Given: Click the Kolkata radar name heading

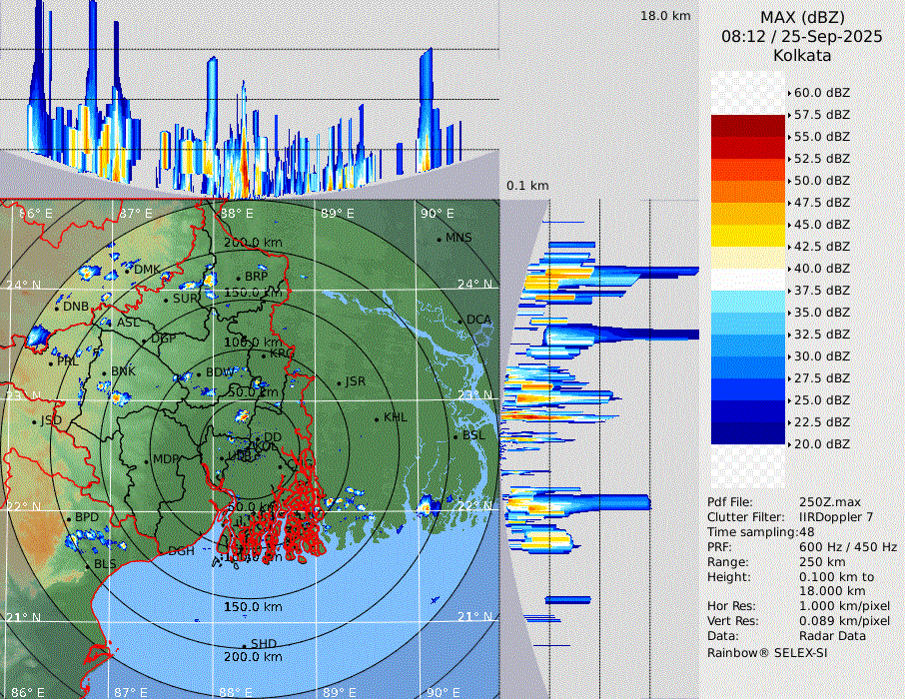Looking at the screenshot, I should tap(802, 56).
